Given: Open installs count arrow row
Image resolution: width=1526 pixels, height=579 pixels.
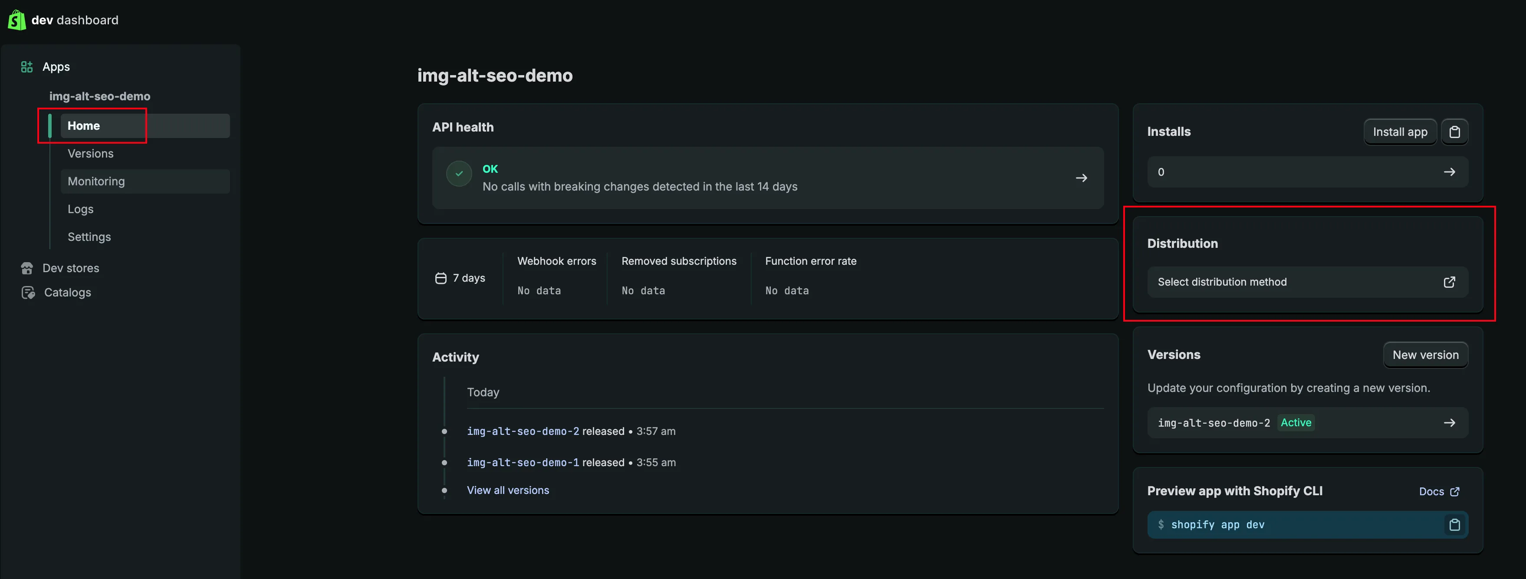Looking at the screenshot, I should pos(1449,172).
